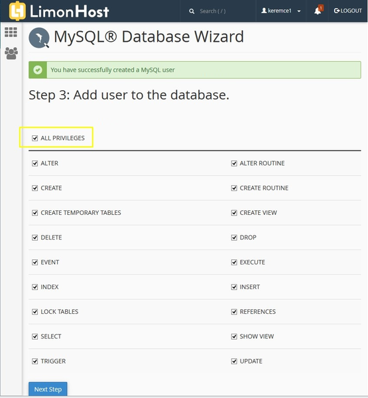Disable the ALTER ROUTINE privilege
Viewport: 368px width, 398px height.
point(234,163)
